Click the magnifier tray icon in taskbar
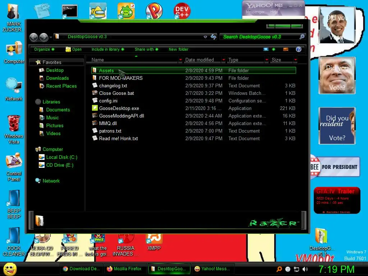The height and width of the screenshot is (276, 368). (279, 269)
